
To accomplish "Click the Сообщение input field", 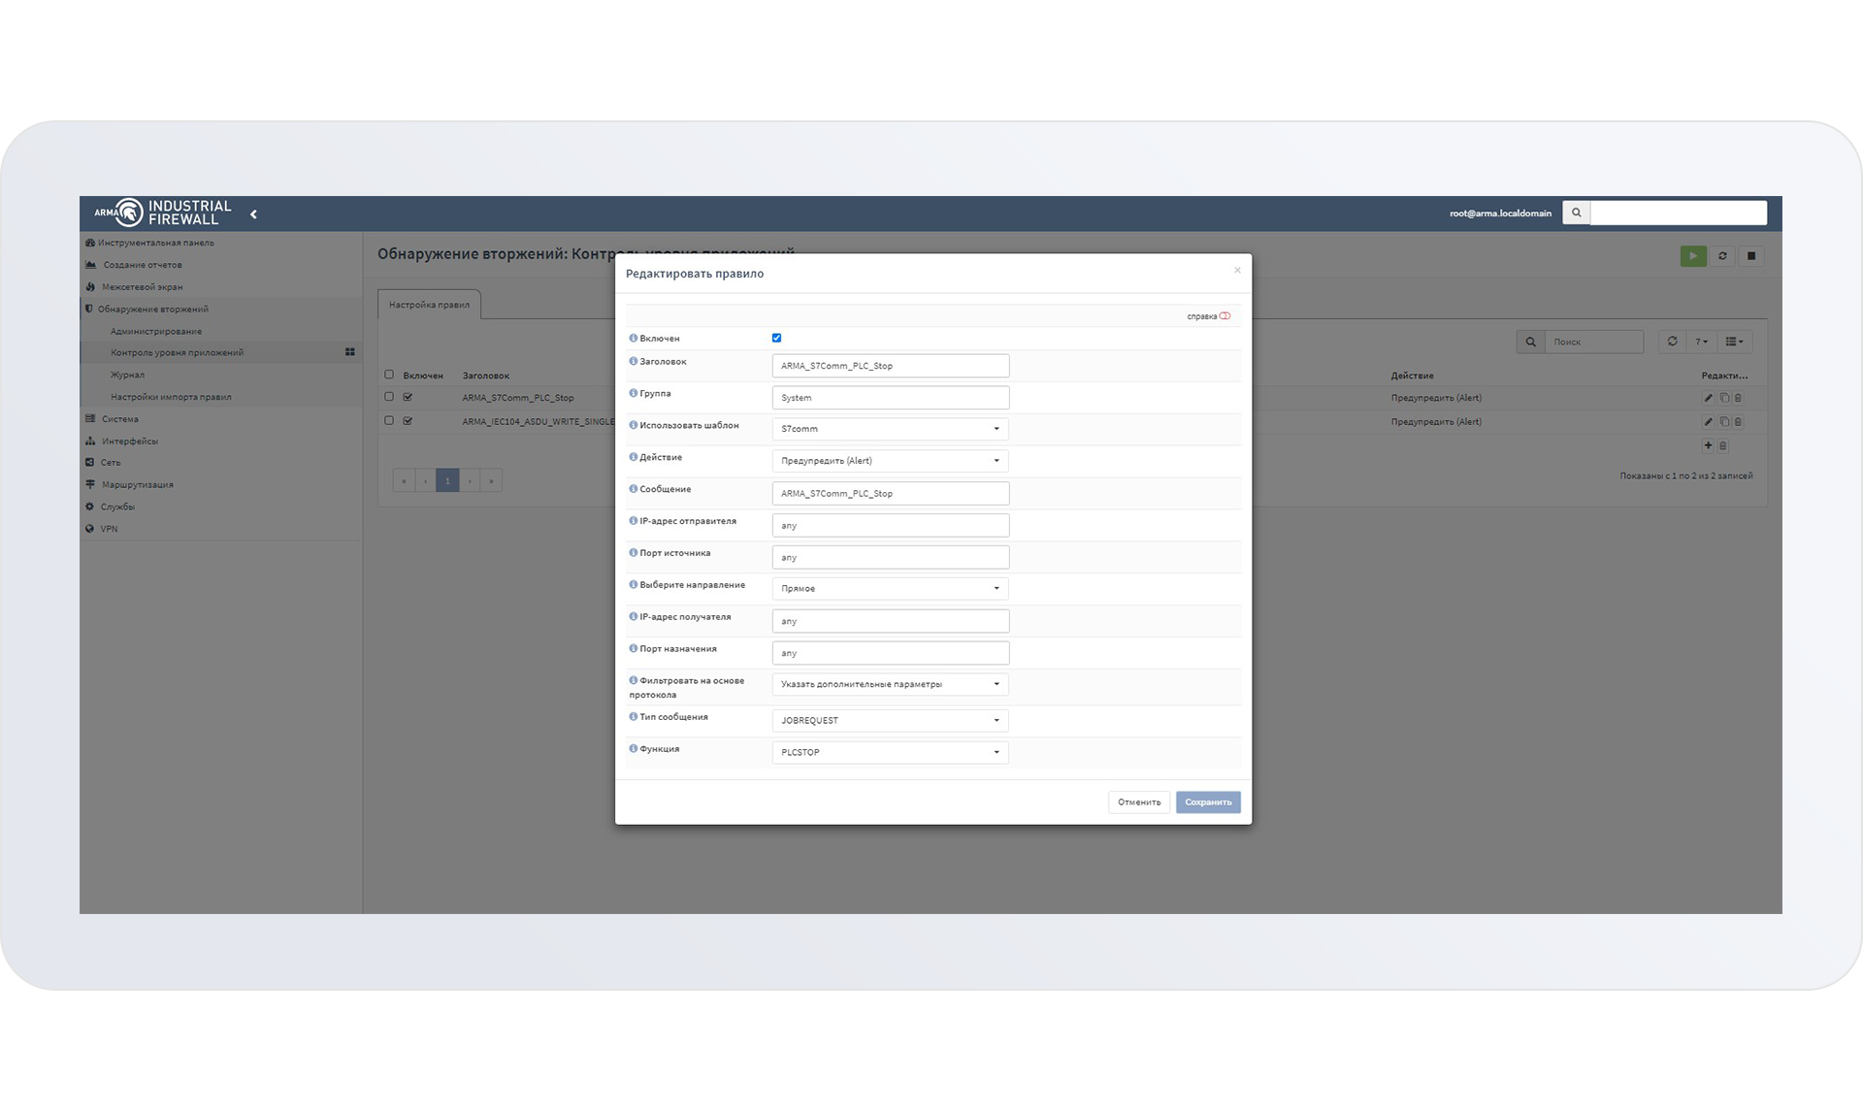I will (889, 493).
